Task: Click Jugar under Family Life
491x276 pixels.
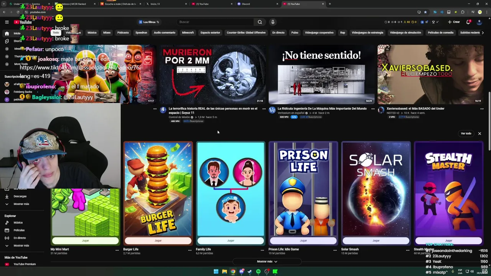Action: click(231, 241)
